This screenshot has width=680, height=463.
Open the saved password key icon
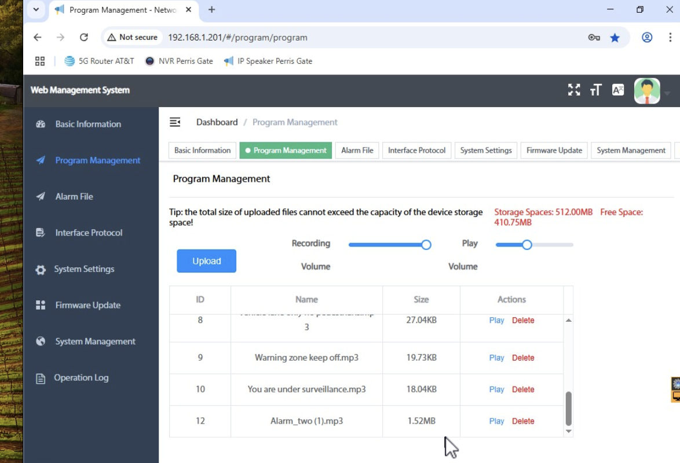594,38
